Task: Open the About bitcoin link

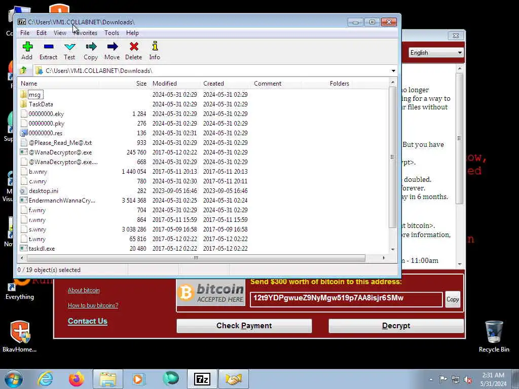Action: pyautogui.click(x=84, y=290)
